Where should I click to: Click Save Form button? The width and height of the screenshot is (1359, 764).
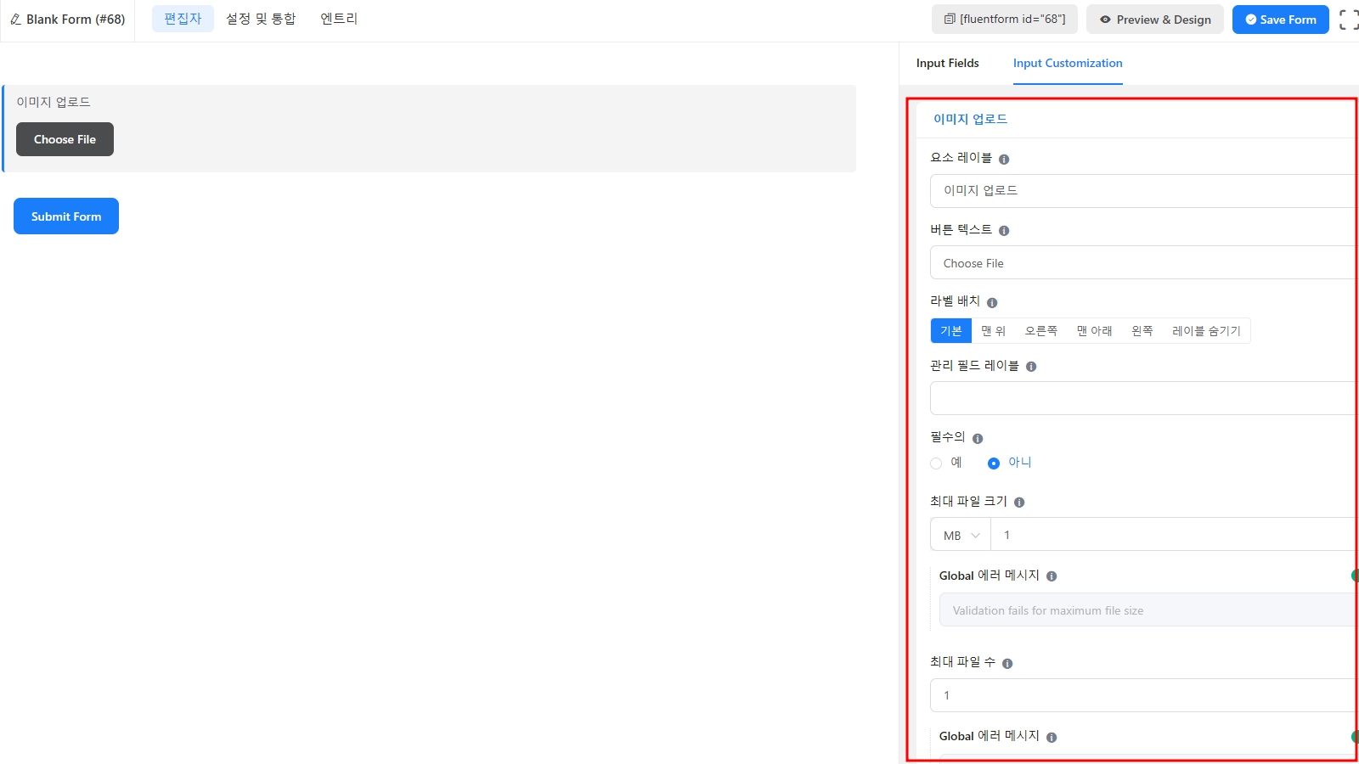[1281, 20]
